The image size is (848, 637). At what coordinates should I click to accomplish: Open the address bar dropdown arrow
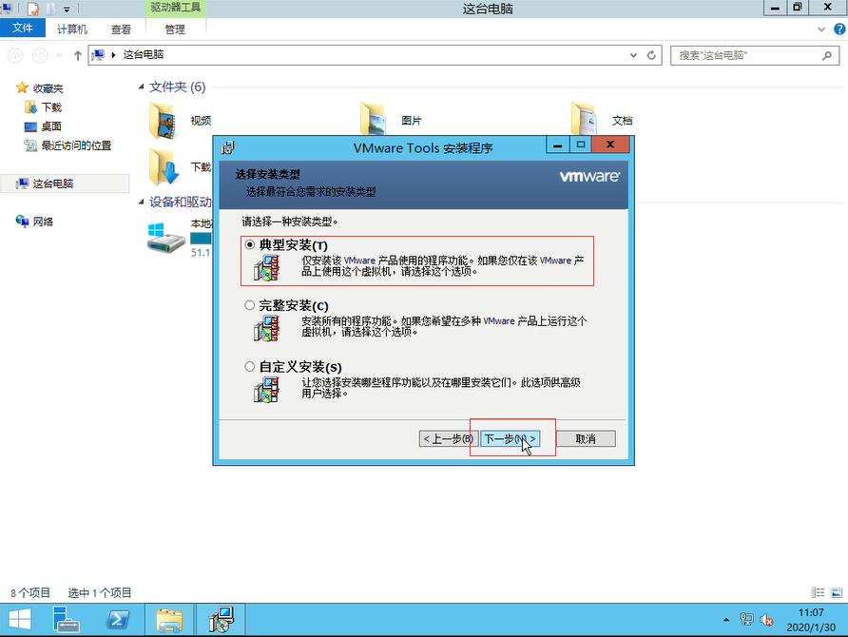pos(633,55)
